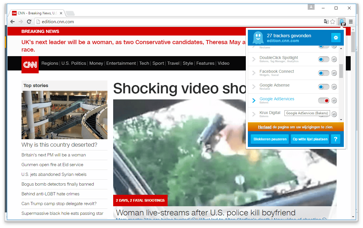Expand the Google Adsense tracker details
Screen dimensions: 363x228
pos(254,87)
